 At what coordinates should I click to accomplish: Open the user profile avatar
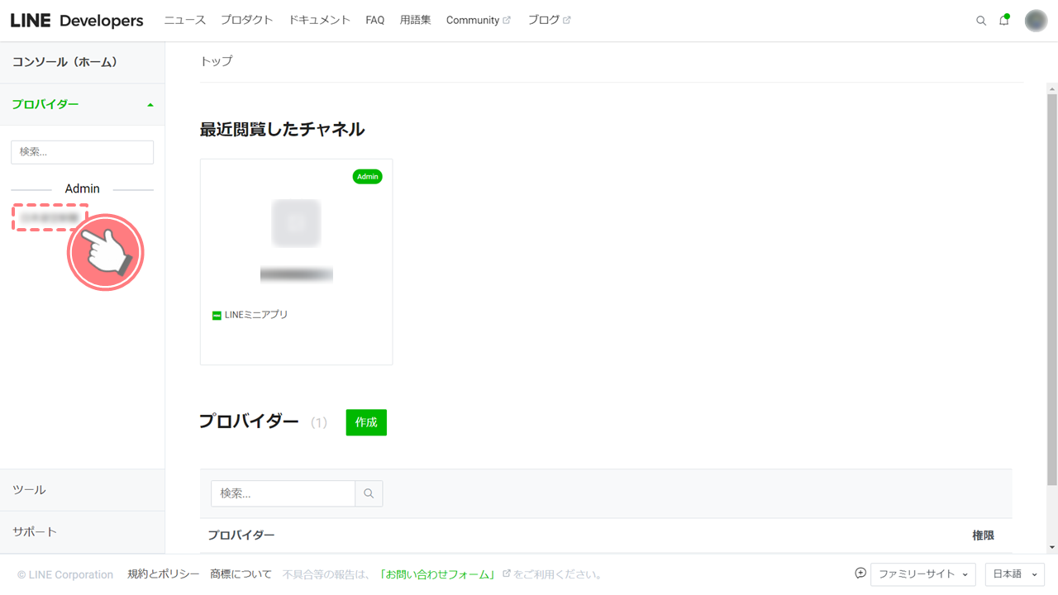(x=1036, y=21)
